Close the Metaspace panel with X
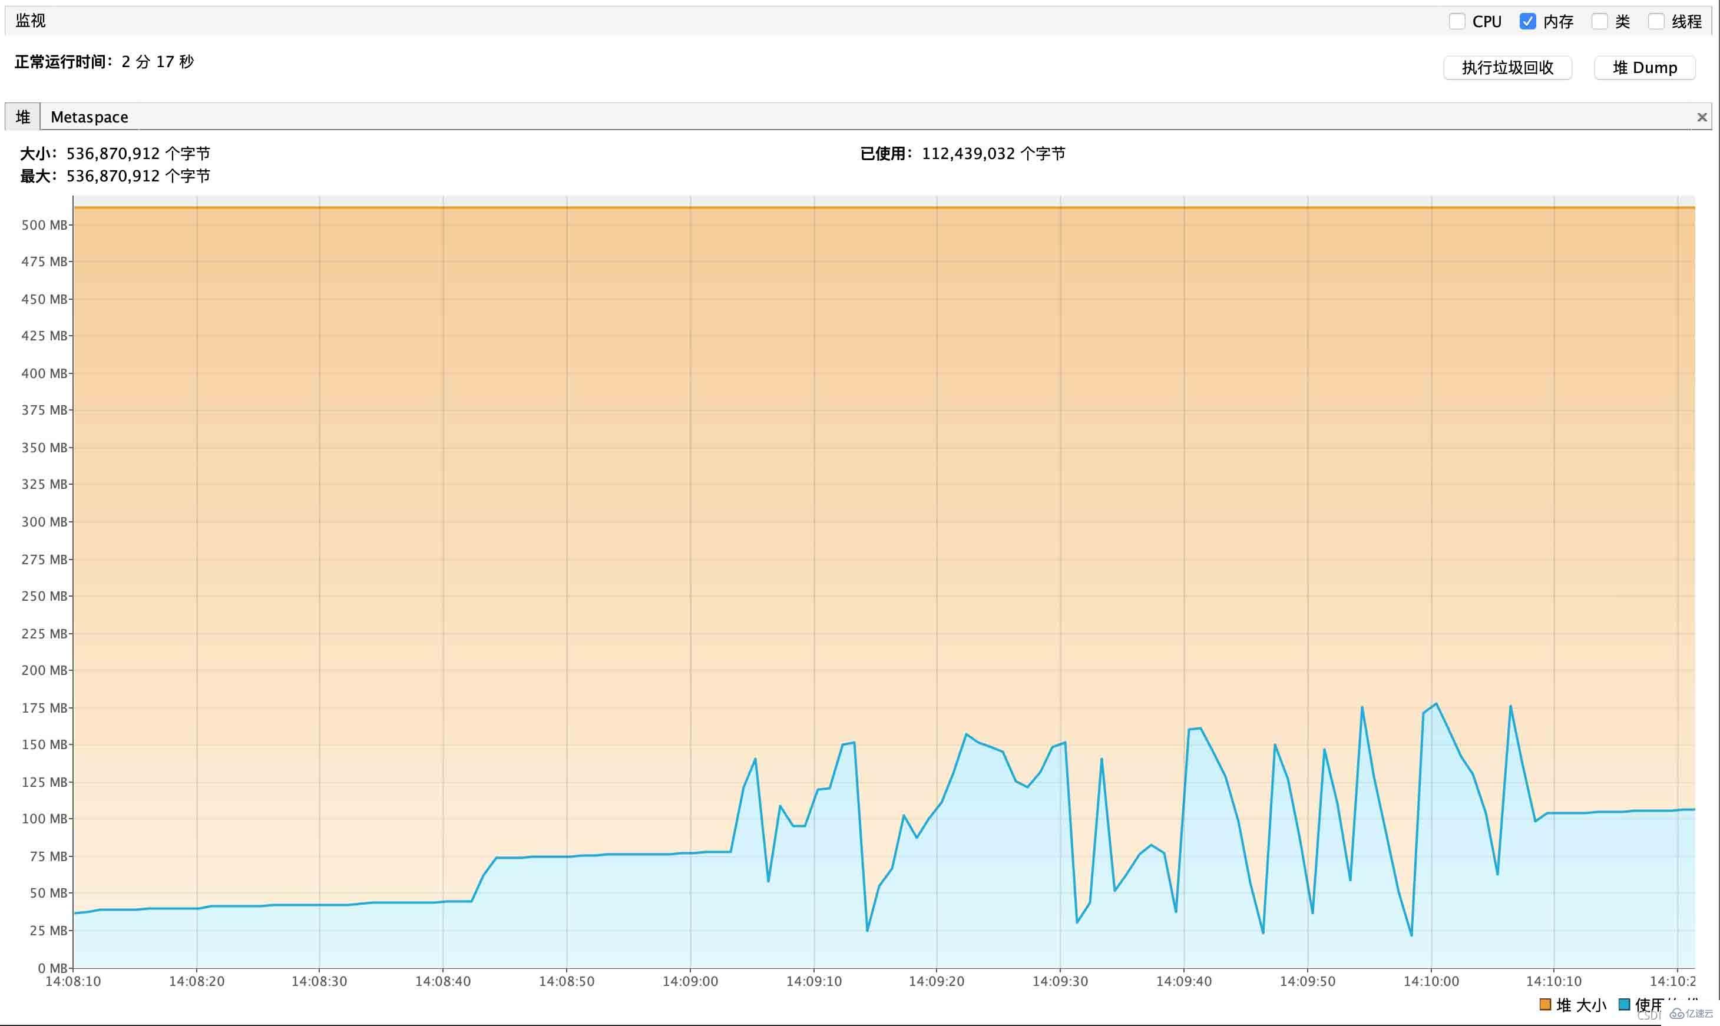 tap(1702, 117)
